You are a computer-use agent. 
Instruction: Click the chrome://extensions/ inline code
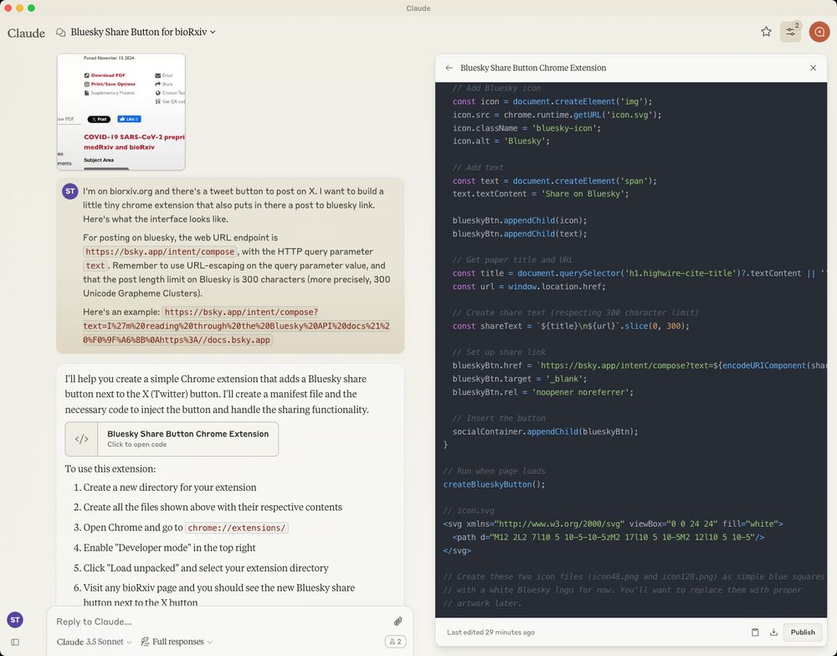click(237, 528)
